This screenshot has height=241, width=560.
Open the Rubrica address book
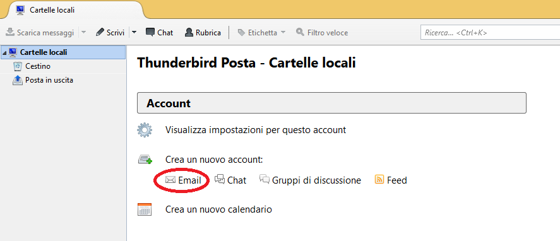[203, 33]
